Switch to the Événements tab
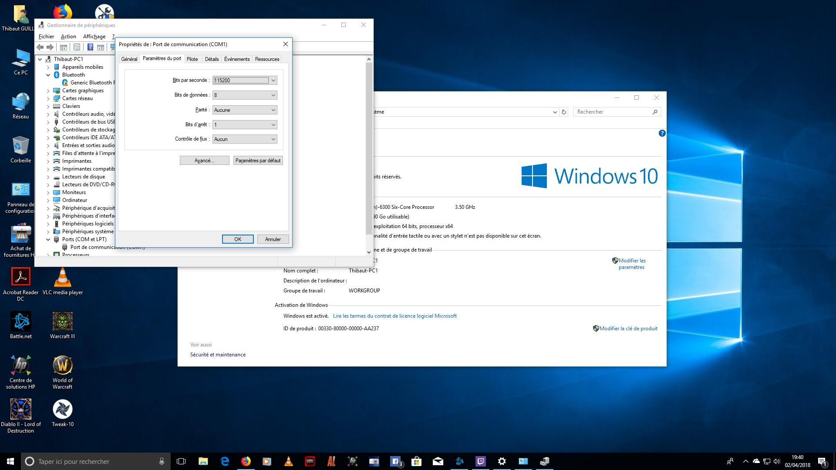The width and height of the screenshot is (836, 470). point(237,59)
